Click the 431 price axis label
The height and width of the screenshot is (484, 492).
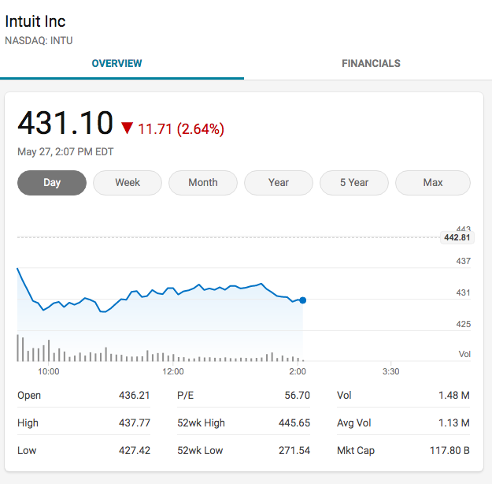pos(463,292)
